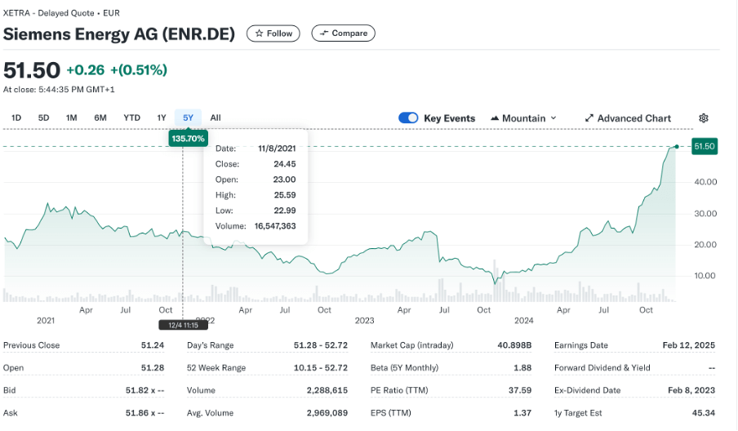738x431 pixels.
Task: Show the All time range
Action: point(216,118)
